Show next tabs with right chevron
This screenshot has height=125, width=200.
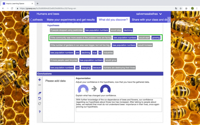tap(169, 20)
